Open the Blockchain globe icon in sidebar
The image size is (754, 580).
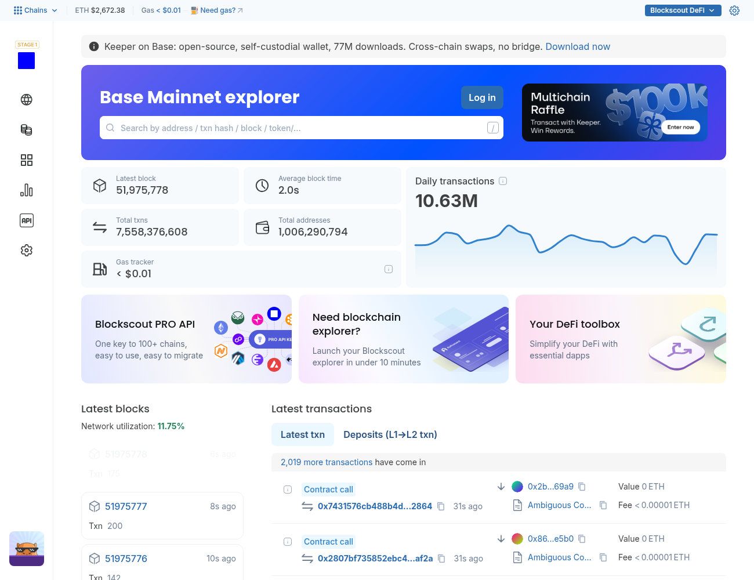pyautogui.click(x=27, y=100)
